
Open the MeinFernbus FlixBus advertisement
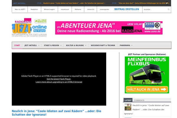pos(147,75)
